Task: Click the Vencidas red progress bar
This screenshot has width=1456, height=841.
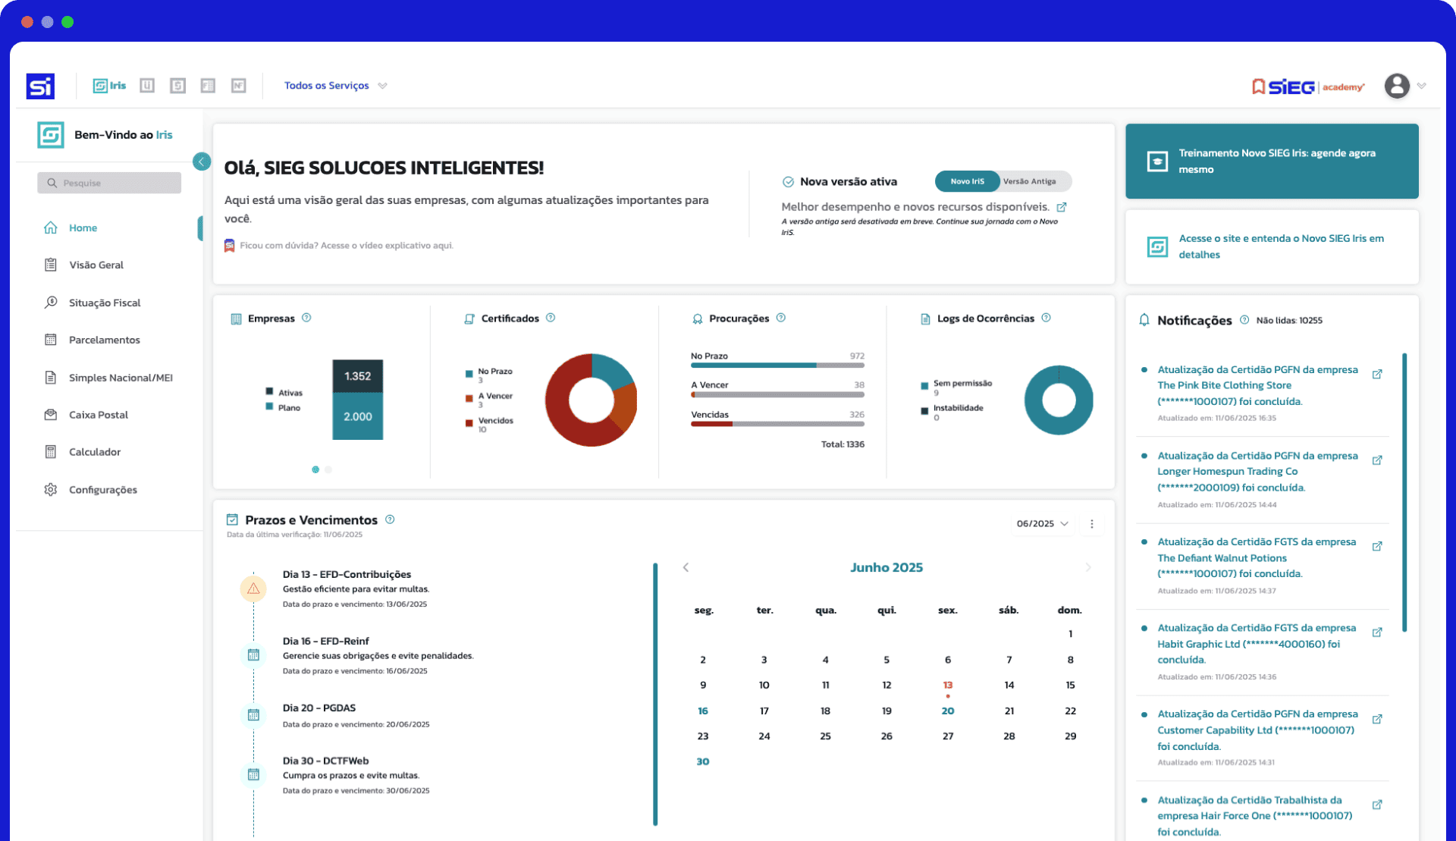Action: coord(711,424)
